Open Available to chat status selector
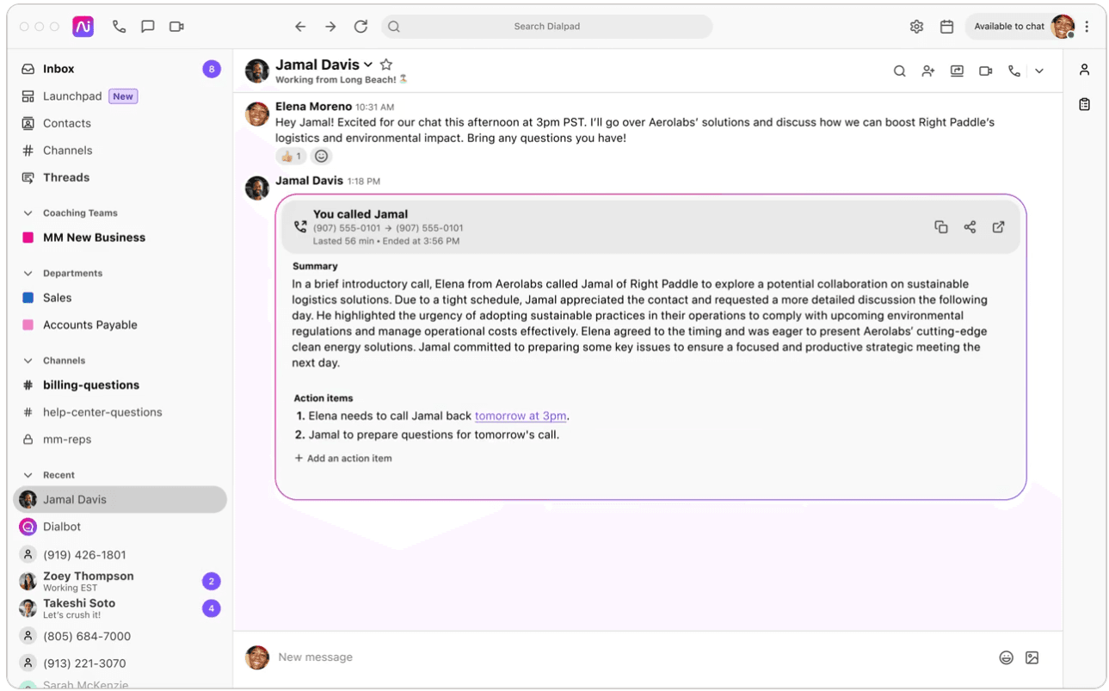1109x691 pixels. click(x=1008, y=27)
